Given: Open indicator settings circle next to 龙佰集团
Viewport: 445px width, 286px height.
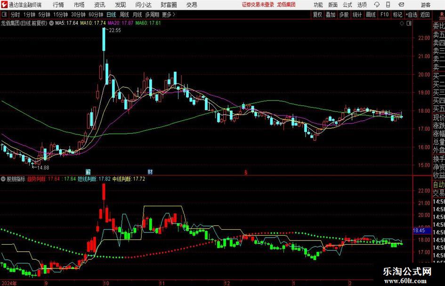Looking at the screenshot, I should click(x=51, y=23).
